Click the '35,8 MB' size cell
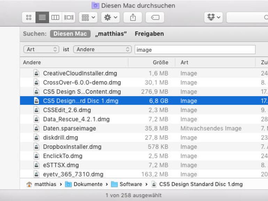This screenshot has height=201, width=268. [x=157, y=128]
